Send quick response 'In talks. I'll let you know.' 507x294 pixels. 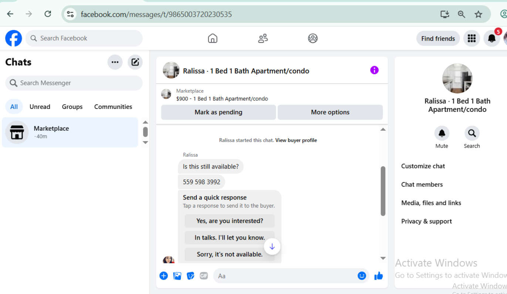[230, 237]
